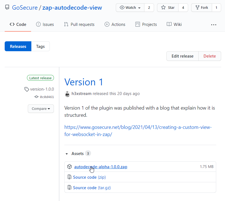Select the Releases tab button
Screen dimensions: 225x201
pyautogui.click(x=18, y=46)
